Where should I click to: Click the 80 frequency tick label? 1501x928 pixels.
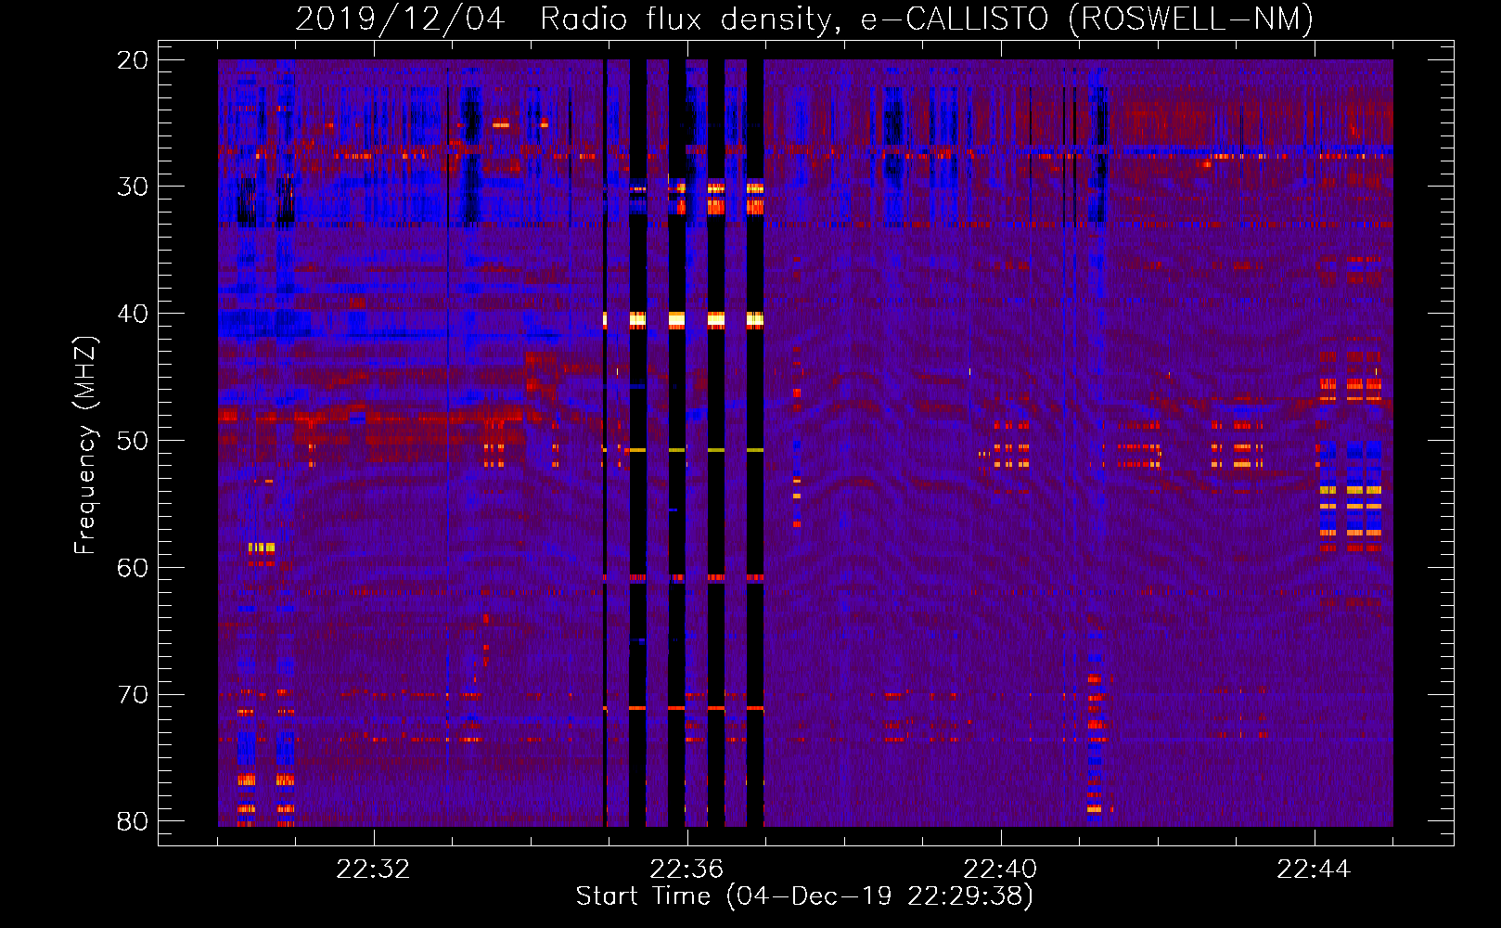133,821
